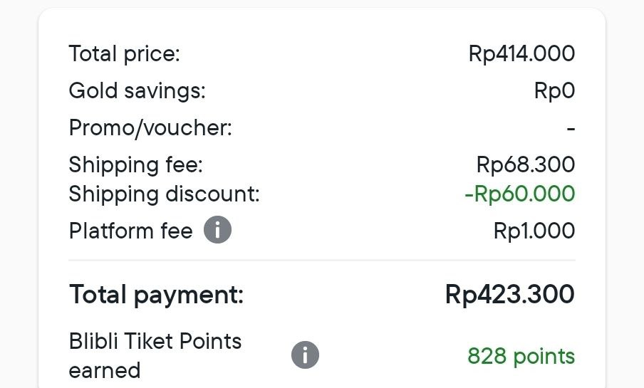Select the Rp414.000 total price amount
Screen dimensions: 644x388
coord(521,53)
